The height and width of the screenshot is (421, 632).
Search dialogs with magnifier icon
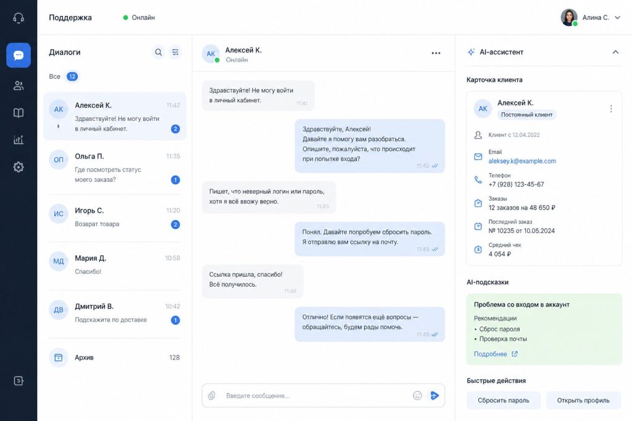click(x=159, y=52)
